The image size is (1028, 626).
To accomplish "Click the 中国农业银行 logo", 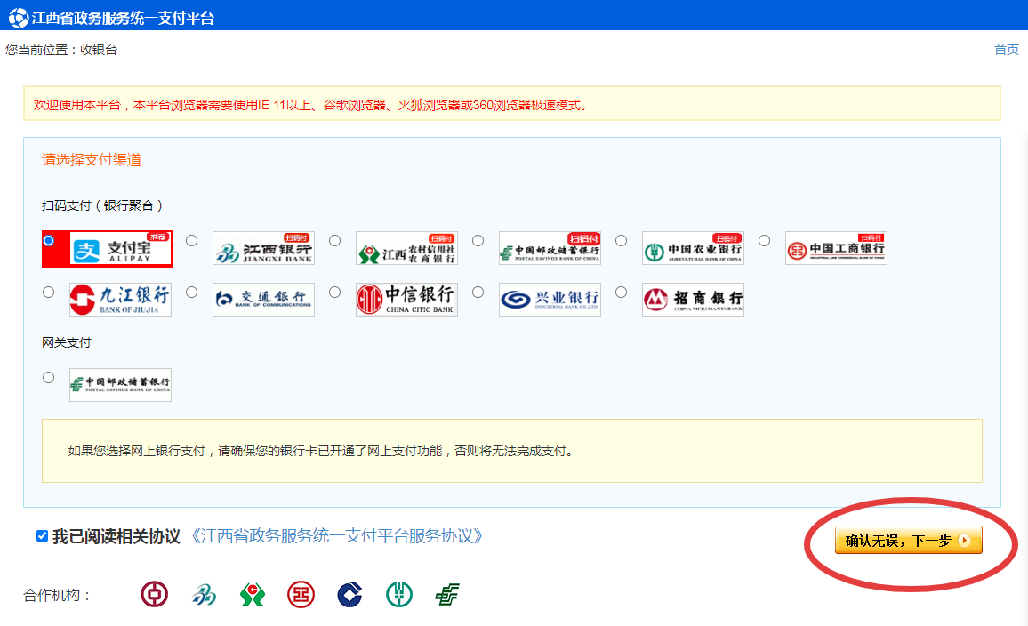I will [693, 248].
